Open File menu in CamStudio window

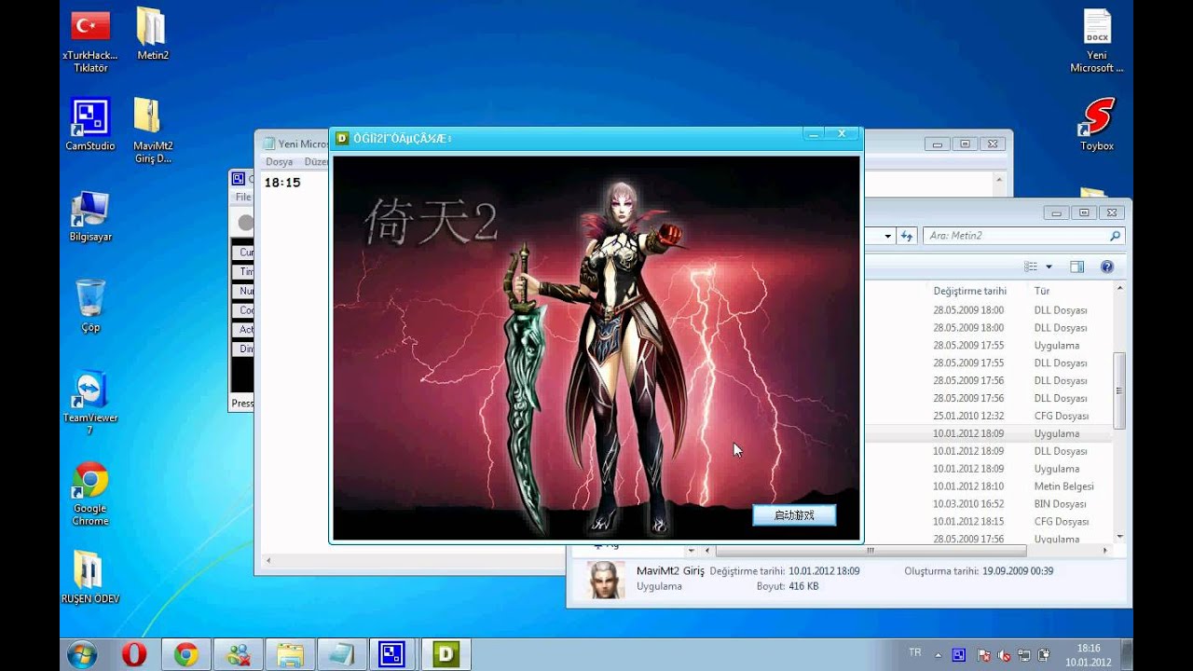242,198
